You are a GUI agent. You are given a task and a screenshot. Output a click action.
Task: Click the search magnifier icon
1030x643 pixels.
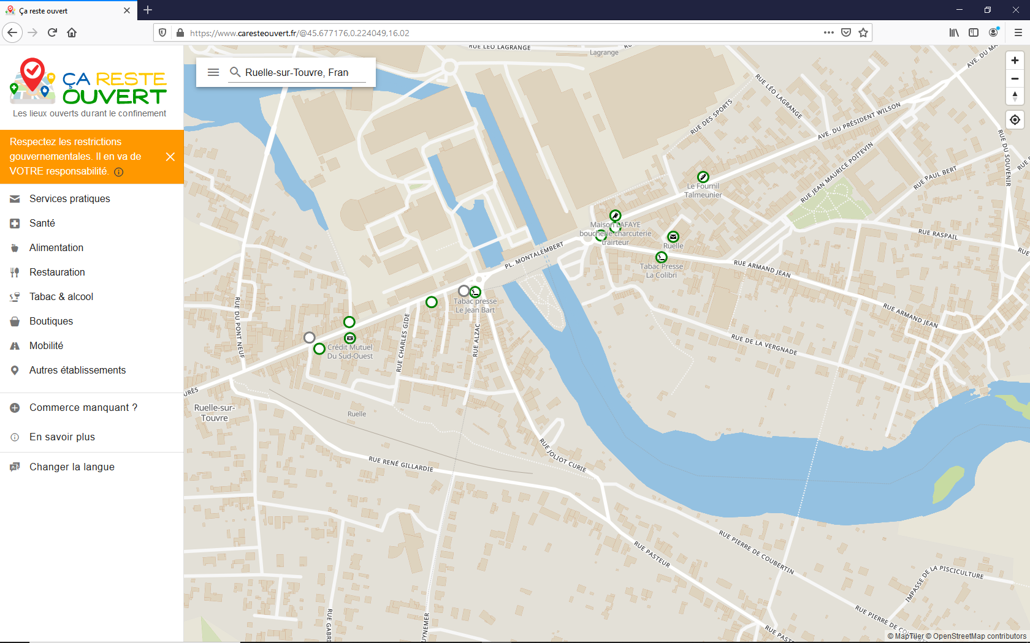click(235, 72)
